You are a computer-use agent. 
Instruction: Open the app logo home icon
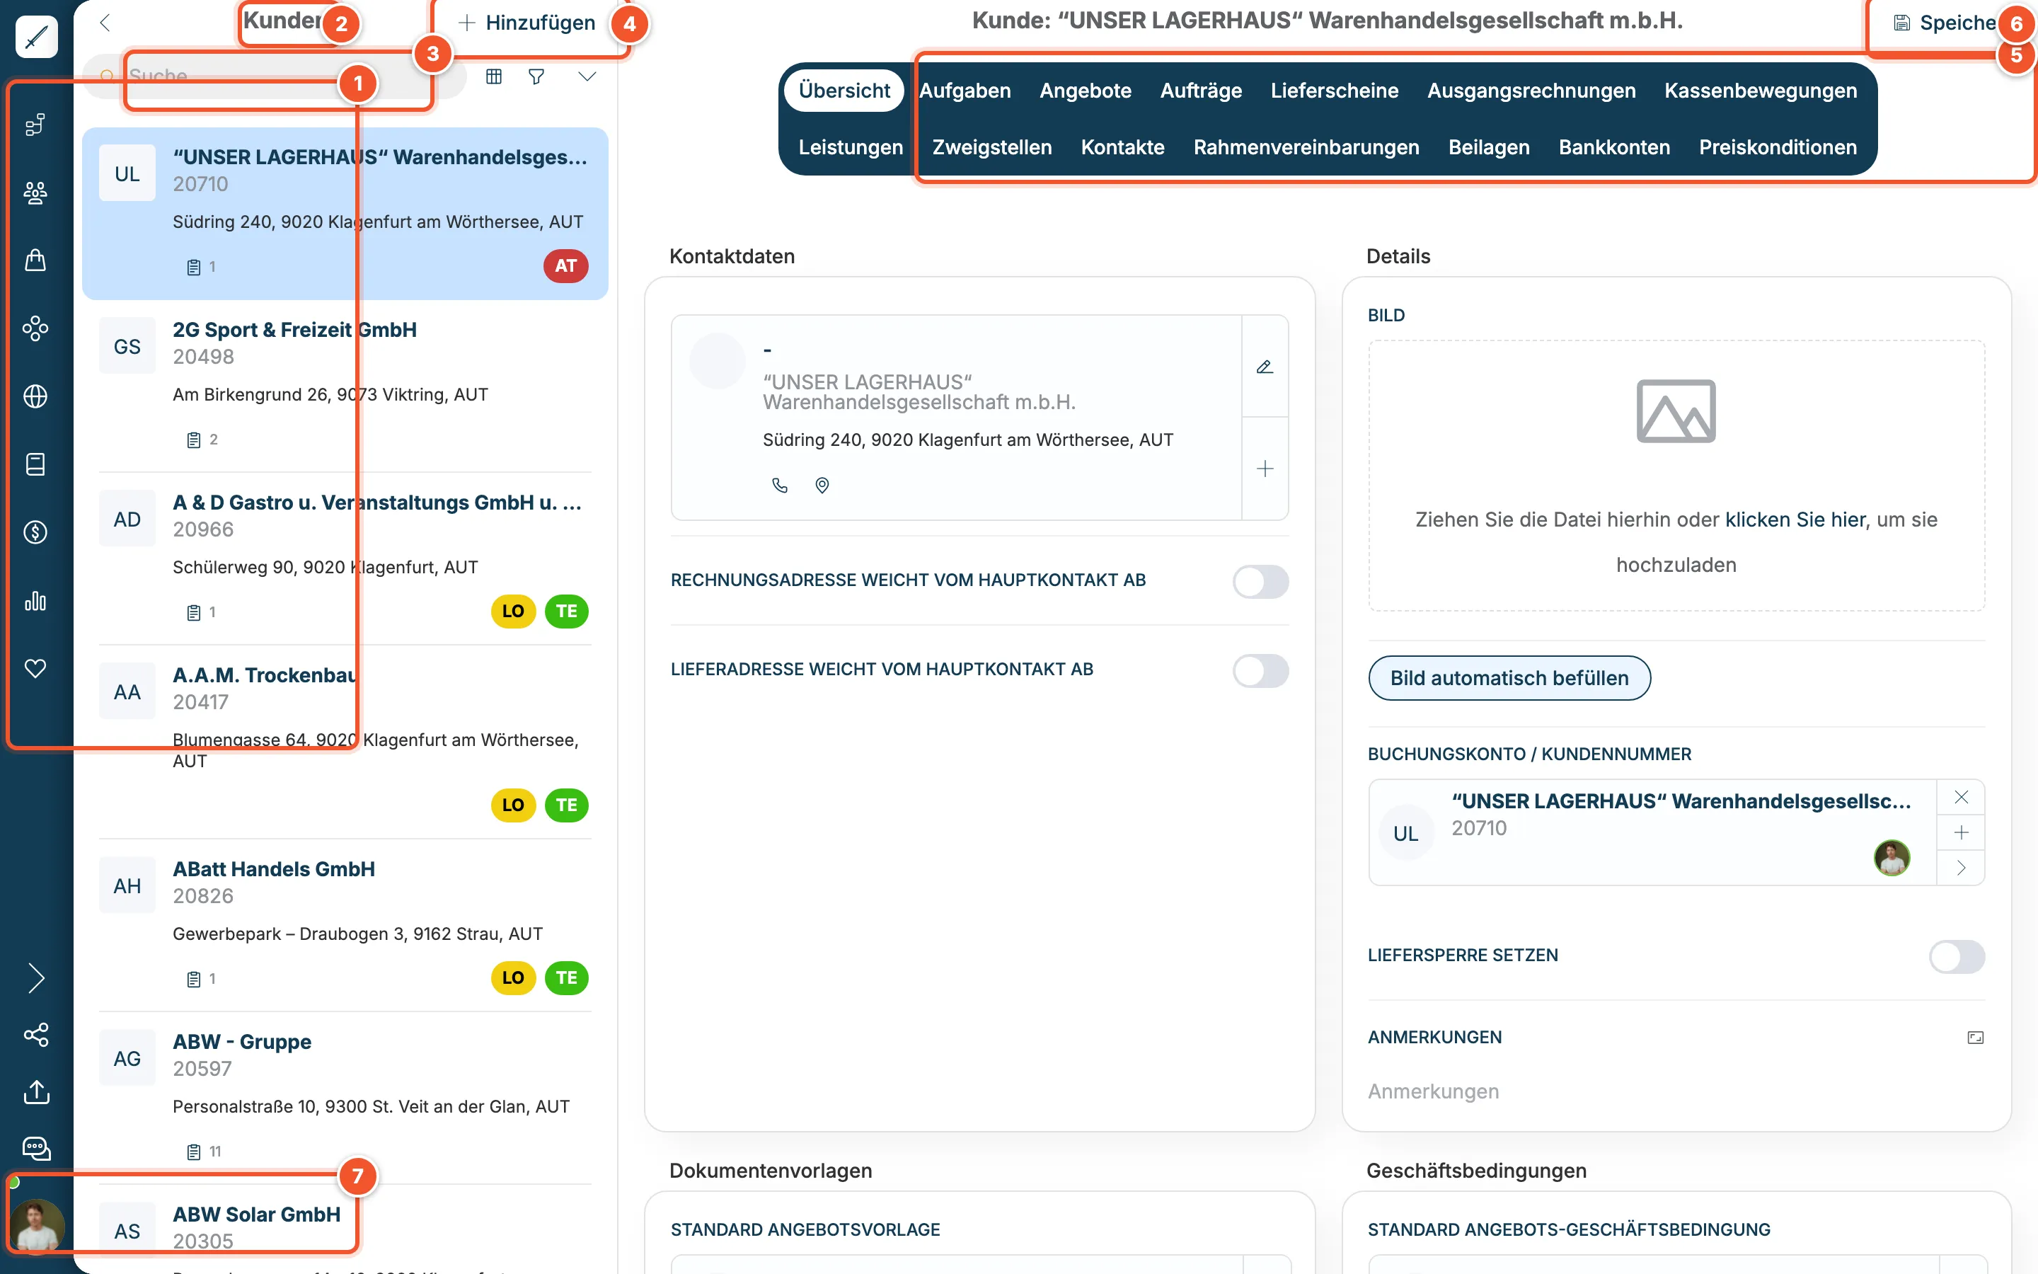(36, 37)
